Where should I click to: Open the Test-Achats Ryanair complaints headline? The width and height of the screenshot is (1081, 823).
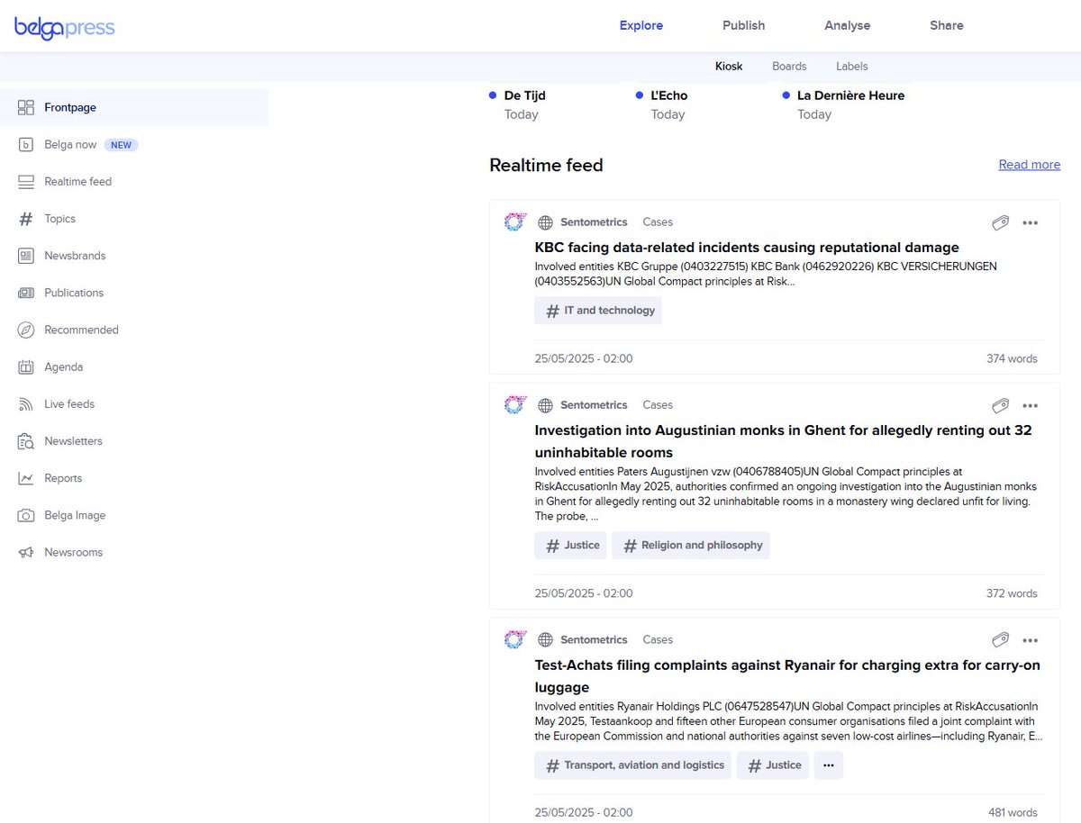point(787,676)
